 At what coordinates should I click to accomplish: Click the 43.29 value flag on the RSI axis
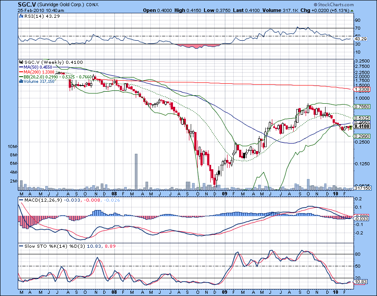[x=361, y=39]
